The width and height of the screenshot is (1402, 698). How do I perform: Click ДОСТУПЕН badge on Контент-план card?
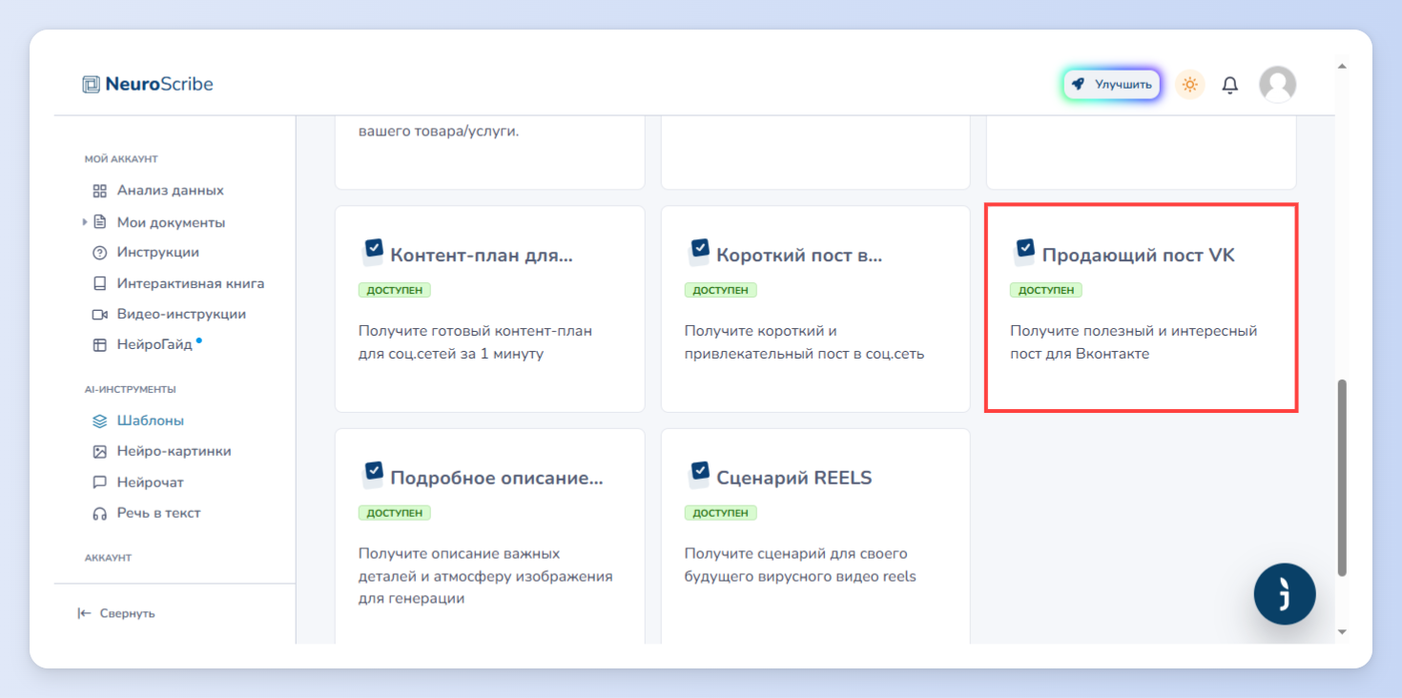click(x=395, y=290)
